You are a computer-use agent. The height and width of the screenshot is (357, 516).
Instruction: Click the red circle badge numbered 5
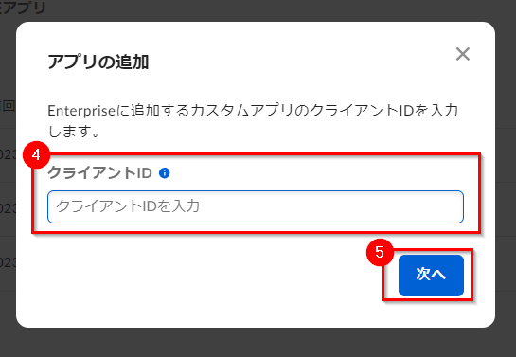pos(380,252)
